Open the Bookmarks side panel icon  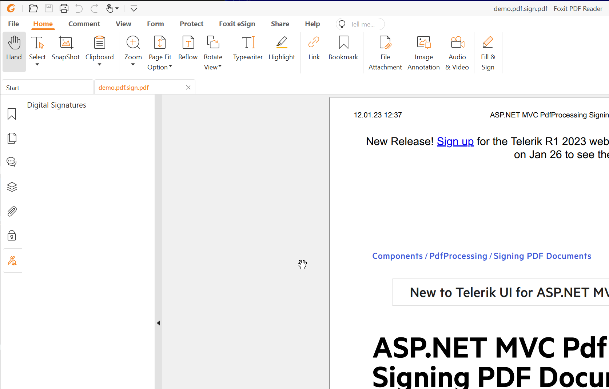pyautogui.click(x=12, y=114)
